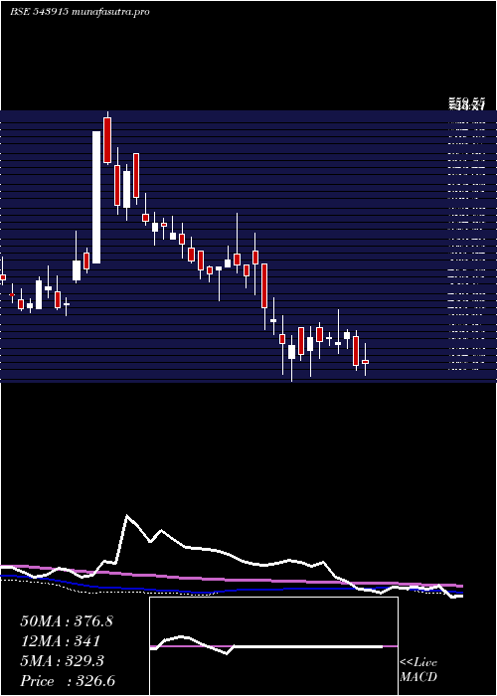Select the 5MA : 329.3 value

coord(62,661)
